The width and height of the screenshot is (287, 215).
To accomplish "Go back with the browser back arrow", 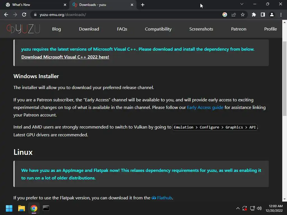I will click(6, 15).
